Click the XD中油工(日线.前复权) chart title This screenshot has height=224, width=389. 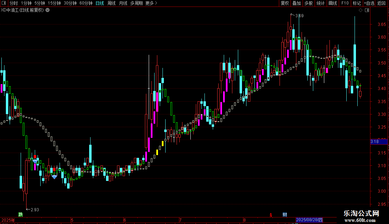(22, 10)
